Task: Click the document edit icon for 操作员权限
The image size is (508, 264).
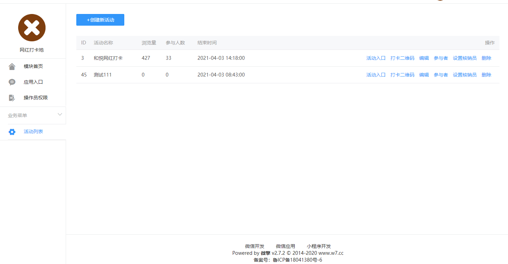Action: point(12,98)
